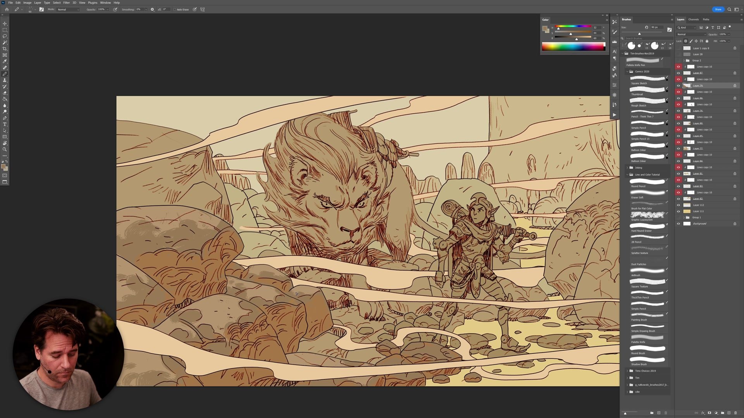Select the Move tool
Image resolution: width=744 pixels, height=418 pixels.
pyautogui.click(x=5, y=24)
